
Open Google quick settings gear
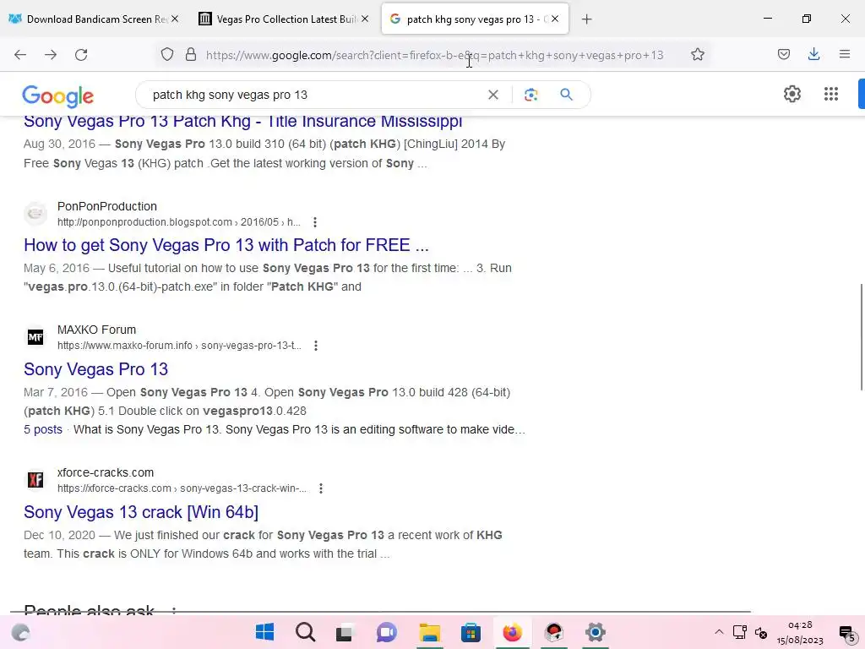point(792,94)
